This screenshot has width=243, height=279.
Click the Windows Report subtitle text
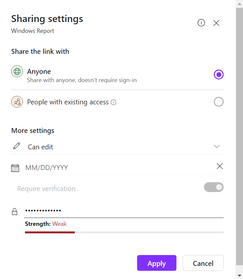click(x=32, y=31)
